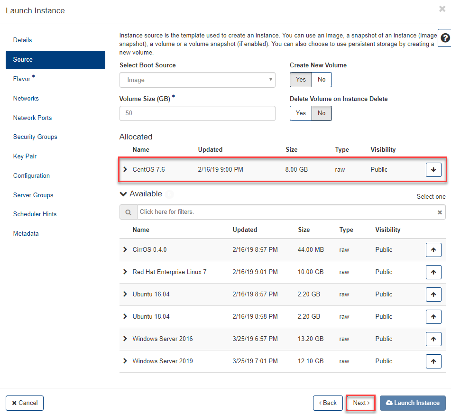Open the help question mark icon
This screenshot has height=414, width=451.
pyautogui.click(x=445, y=38)
